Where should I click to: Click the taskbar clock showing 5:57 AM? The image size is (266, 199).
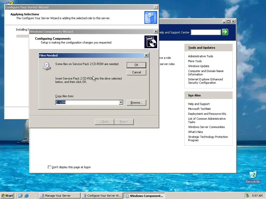257,196
